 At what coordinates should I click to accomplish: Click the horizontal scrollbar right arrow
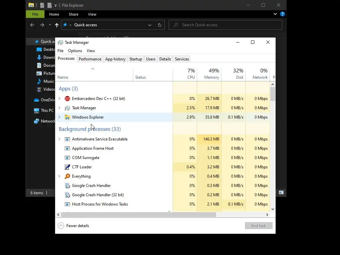267,215
